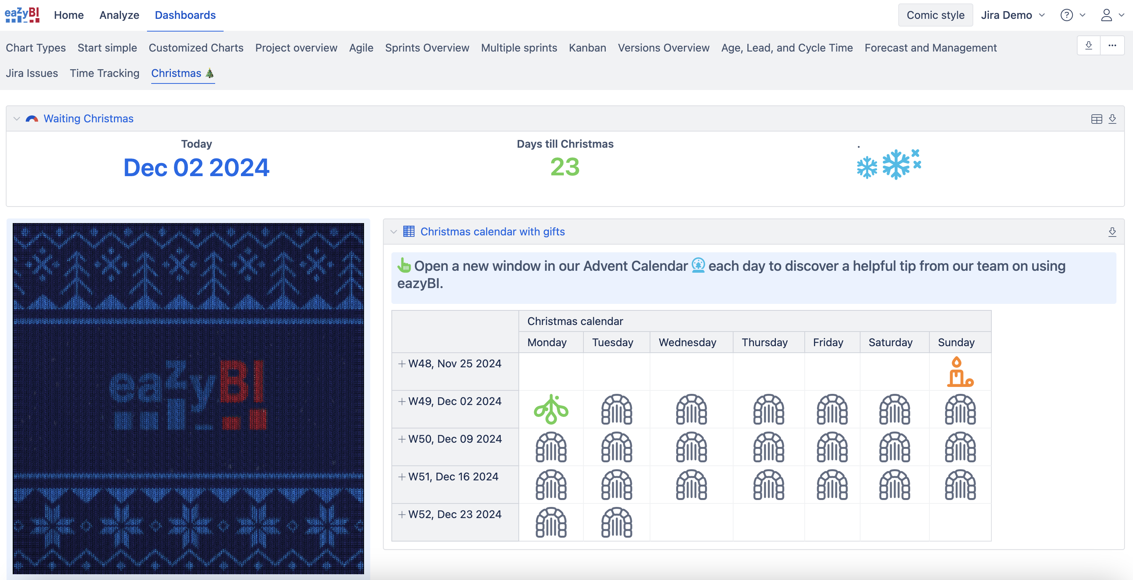The width and height of the screenshot is (1133, 580).
Task: Click the Comic style button
Action: (x=936, y=15)
